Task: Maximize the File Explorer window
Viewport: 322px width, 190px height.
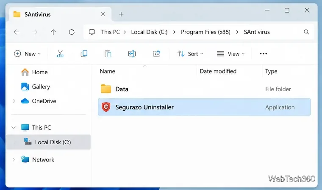Action: [287, 10]
